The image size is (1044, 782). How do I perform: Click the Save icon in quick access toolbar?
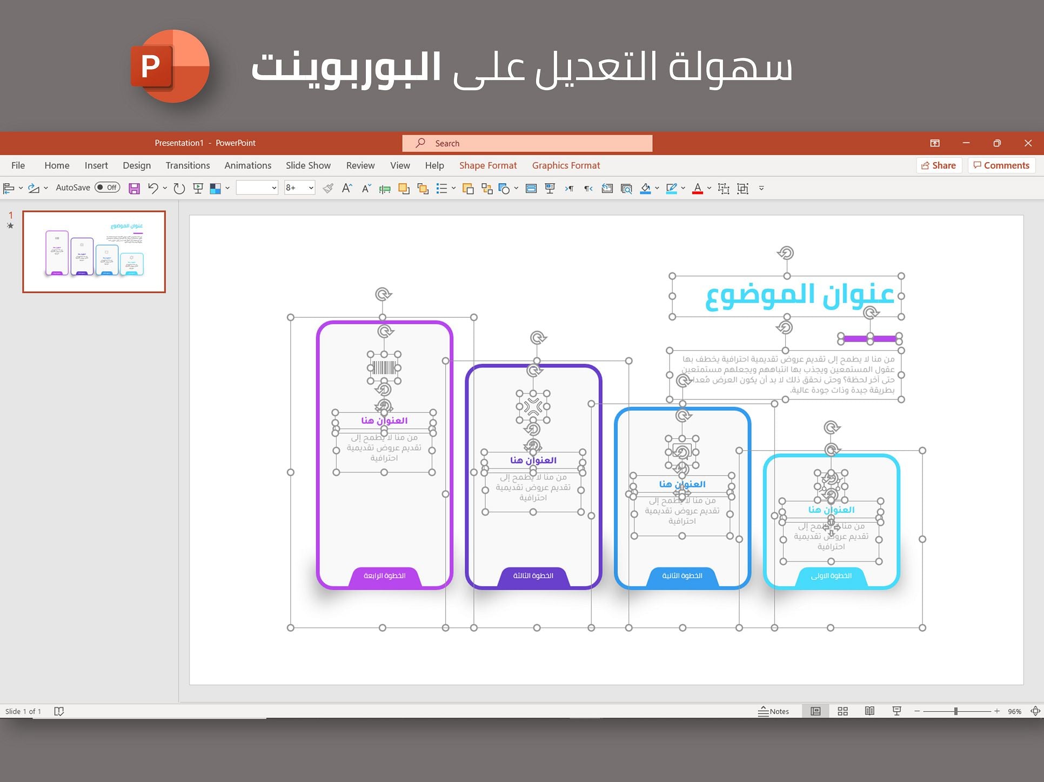(134, 188)
